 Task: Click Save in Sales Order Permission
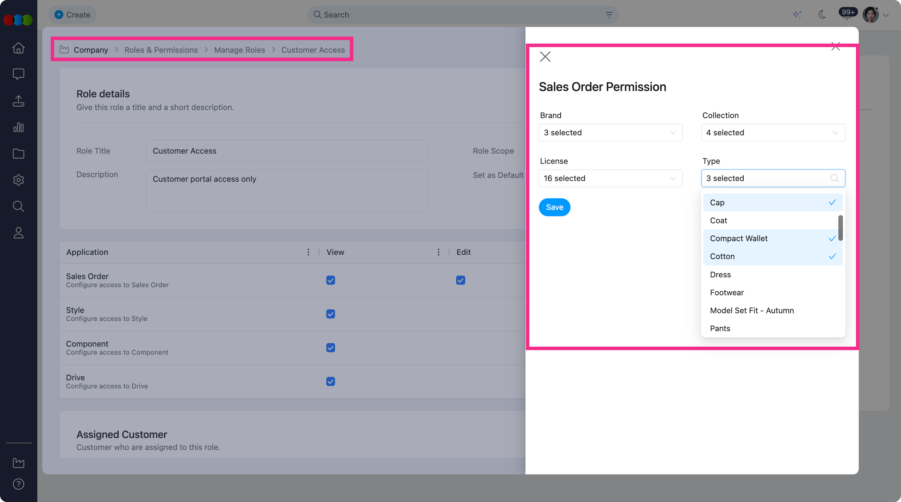[555, 207]
